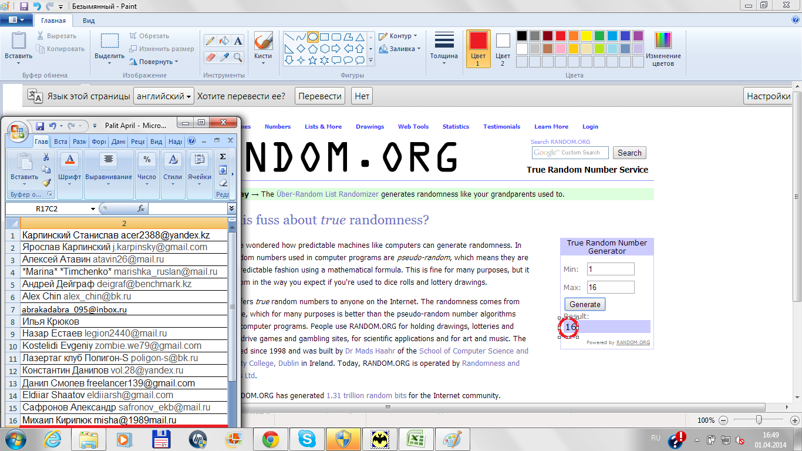The width and height of the screenshot is (802, 451).
Task: Open Заливка (Fill) dropdown
Action: (400, 49)
